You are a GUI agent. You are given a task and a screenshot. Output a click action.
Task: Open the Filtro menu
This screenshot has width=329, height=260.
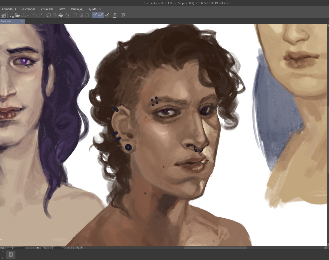(62, 9)
